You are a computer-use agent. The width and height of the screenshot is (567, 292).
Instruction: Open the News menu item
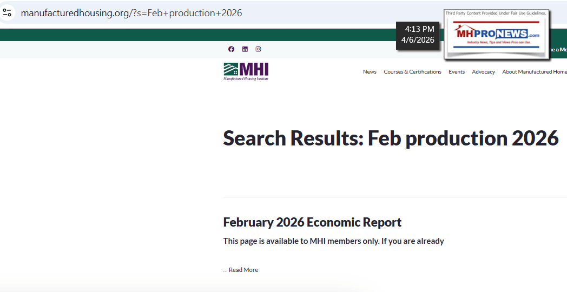click(370, 72)
